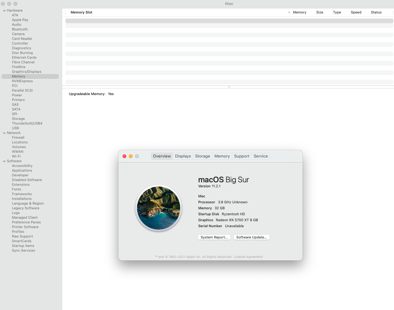
Task: Close the About This Mac window
Action: pos(124,156)
